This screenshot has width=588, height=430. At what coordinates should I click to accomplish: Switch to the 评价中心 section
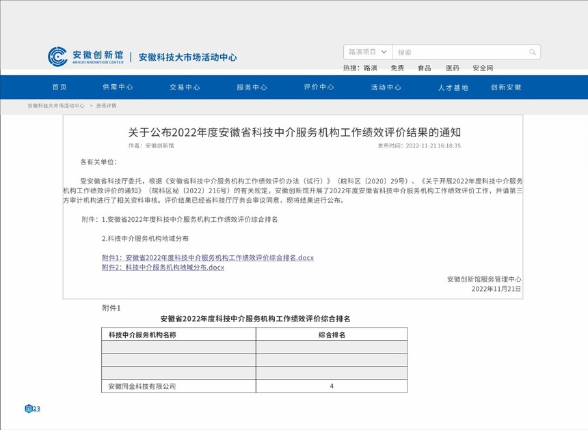pyautogui.click(x=319, y=87)
